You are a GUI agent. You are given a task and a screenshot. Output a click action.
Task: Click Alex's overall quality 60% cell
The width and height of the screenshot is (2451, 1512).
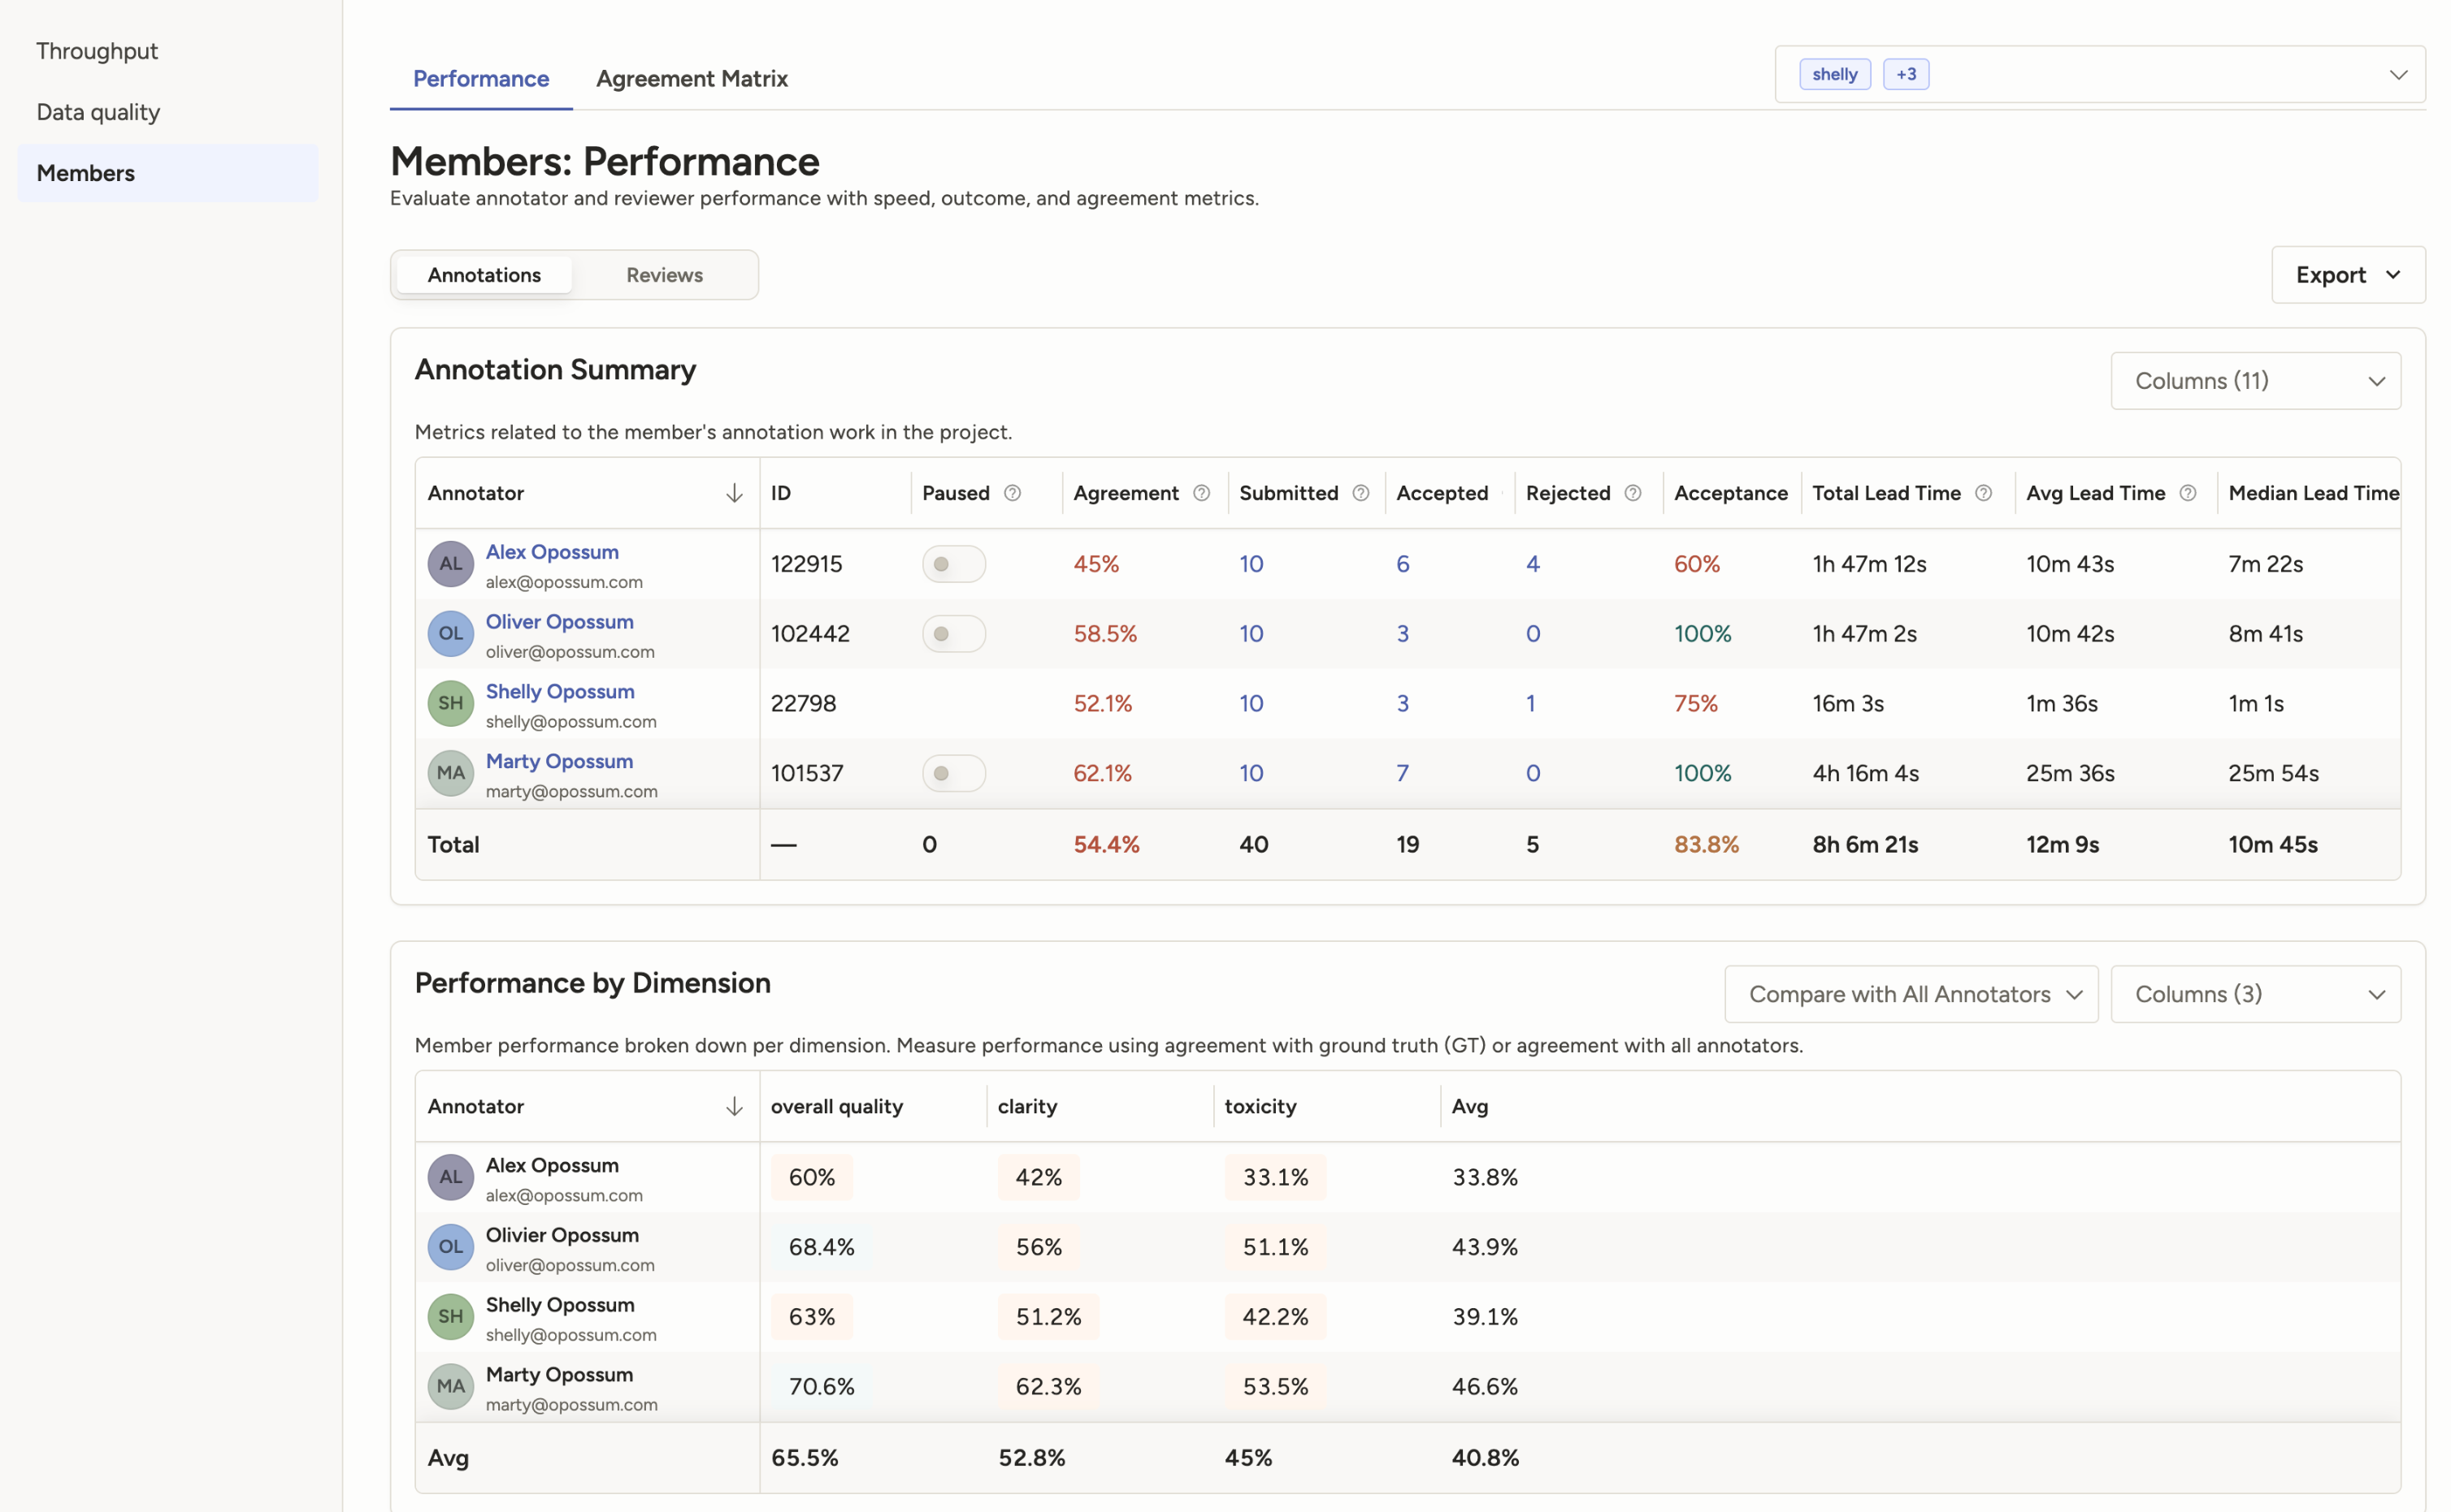812,1177
